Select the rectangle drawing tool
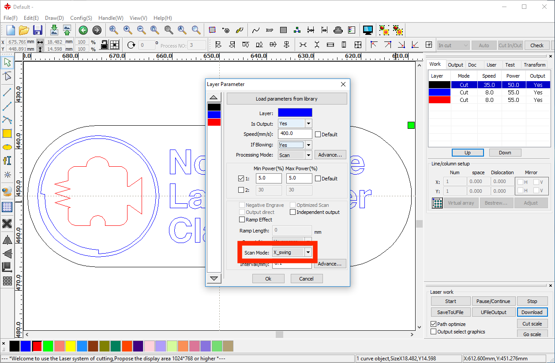Image resolution: width=555 pixels, height=363 pixels. pyautogui.click(x=7, y=133)
